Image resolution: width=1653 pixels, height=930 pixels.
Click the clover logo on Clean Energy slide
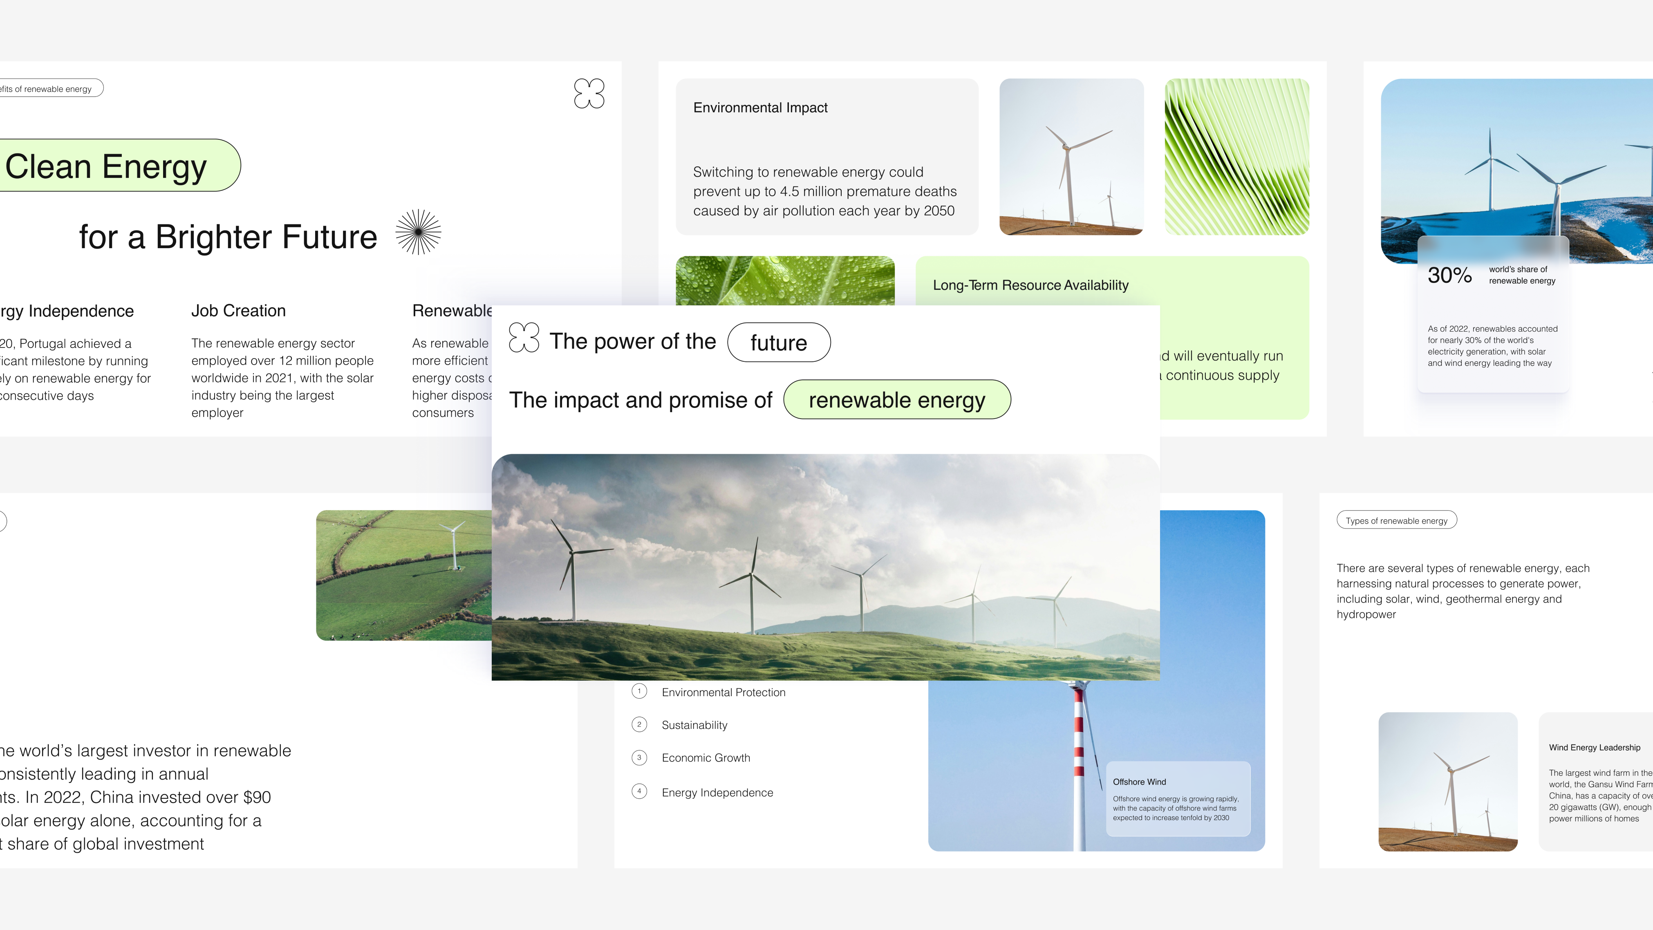[589, 94]
